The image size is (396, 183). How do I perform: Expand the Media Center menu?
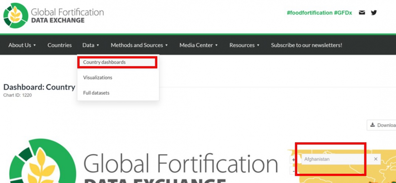pyautogui.click(x=198, y=45)
